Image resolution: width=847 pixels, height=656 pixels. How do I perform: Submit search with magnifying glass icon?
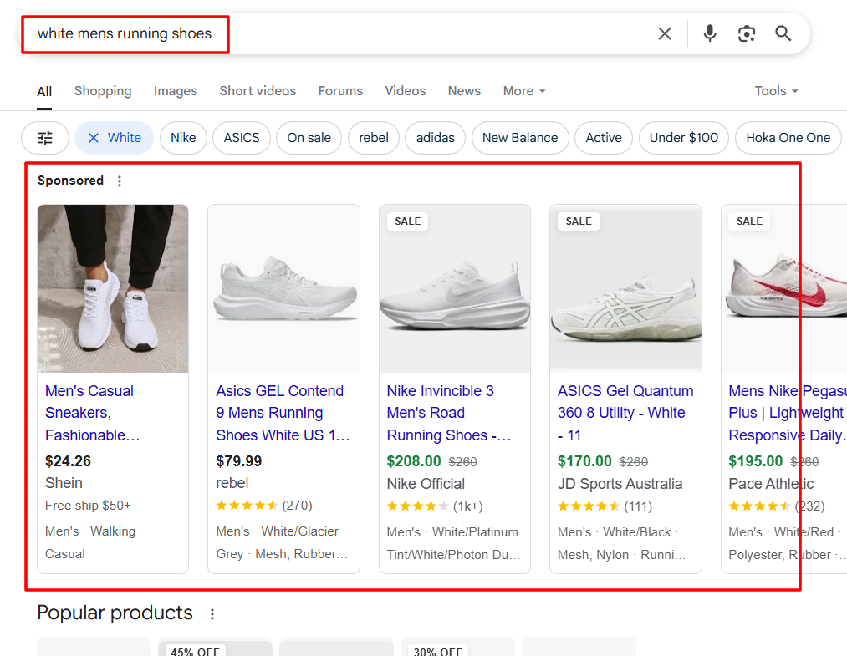(783, 33)
